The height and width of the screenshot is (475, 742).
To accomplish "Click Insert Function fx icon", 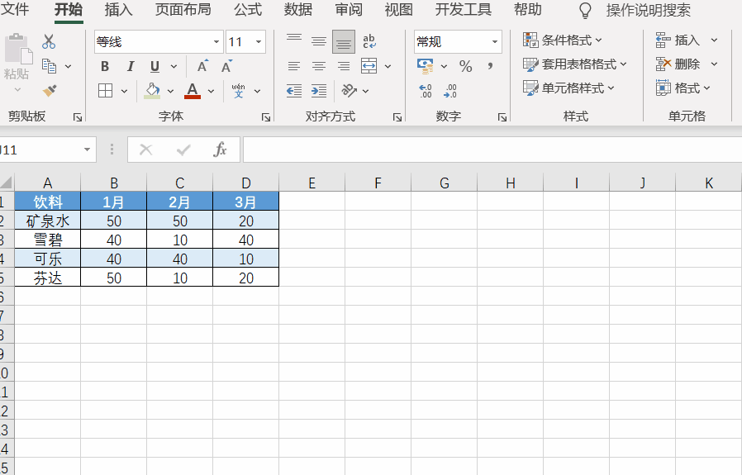I will [220, 150].
